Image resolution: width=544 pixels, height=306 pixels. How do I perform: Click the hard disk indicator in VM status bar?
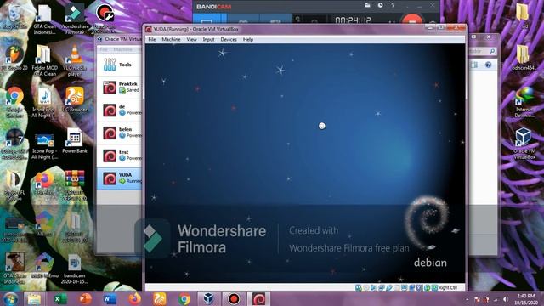click(x=359, y=287)
